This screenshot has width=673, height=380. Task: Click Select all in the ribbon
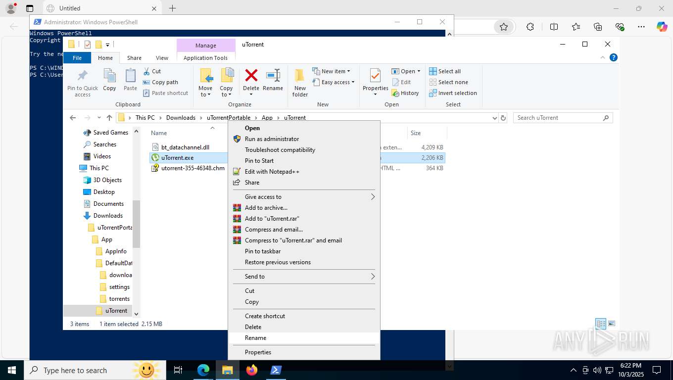(x=445, y=71)
